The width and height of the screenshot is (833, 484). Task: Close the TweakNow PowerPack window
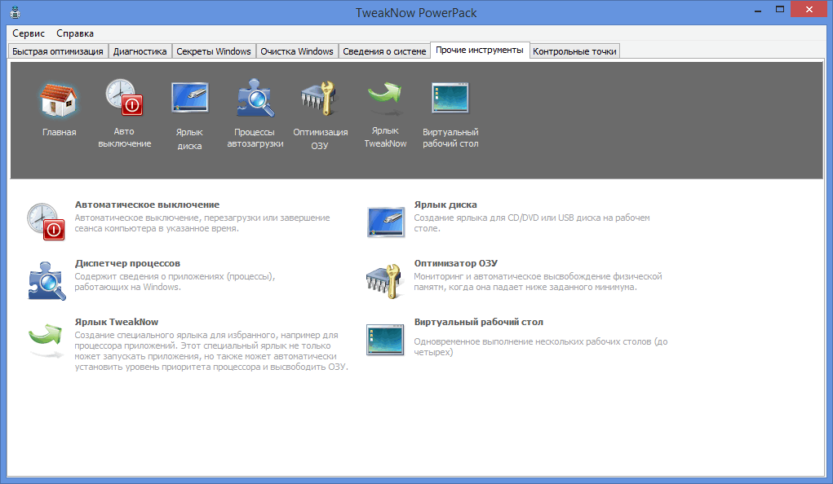(809, 9)
